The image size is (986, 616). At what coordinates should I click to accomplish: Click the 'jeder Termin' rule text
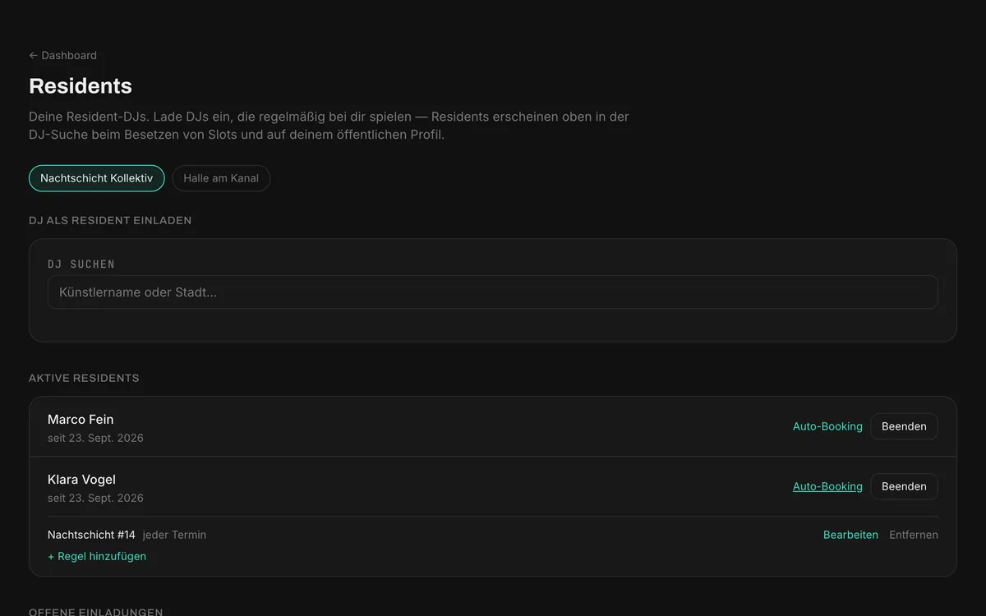click(x=174, y=535)
